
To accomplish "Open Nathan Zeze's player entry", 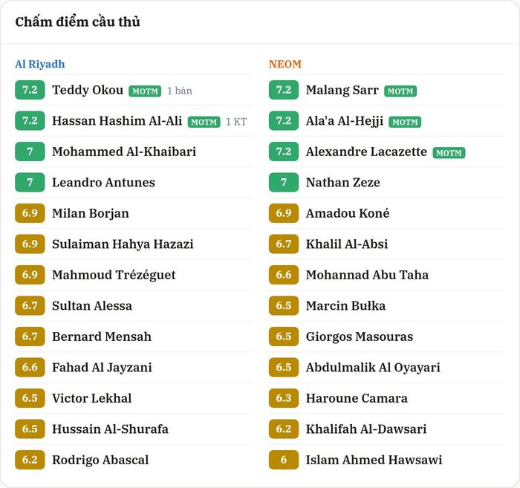I will 343,182.
